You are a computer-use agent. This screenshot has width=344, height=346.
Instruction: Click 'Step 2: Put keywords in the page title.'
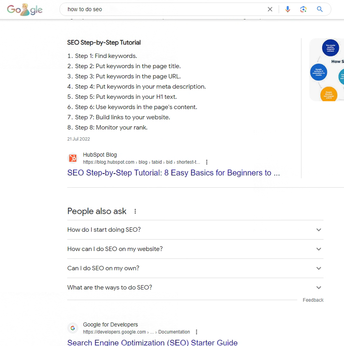tap(128, 66)
